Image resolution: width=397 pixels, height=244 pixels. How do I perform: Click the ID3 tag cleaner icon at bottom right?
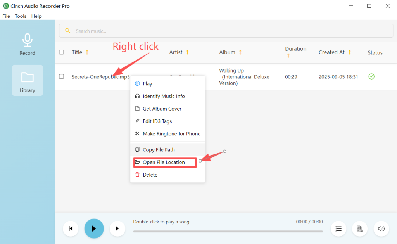pyautogui.click(x=360, y=228)
